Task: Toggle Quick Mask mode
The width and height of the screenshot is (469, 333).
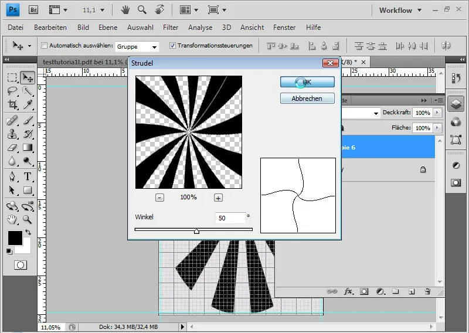Action: point(21,265)
